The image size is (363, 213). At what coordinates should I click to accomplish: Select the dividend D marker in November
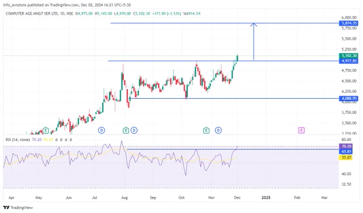(218, 130)
